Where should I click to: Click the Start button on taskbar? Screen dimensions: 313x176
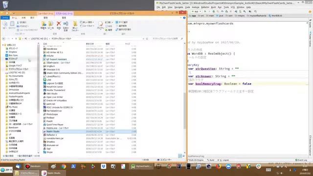[x=6, y=170]
